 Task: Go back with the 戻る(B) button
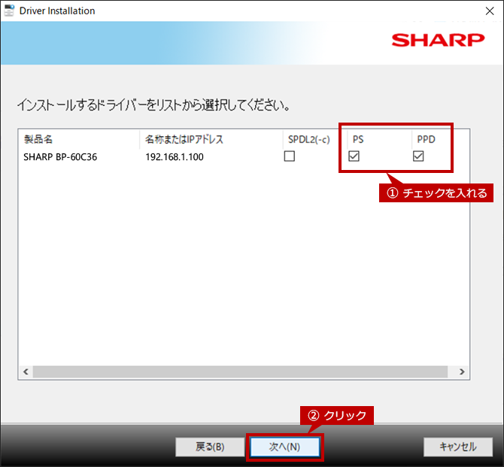(x=210, y=447)
